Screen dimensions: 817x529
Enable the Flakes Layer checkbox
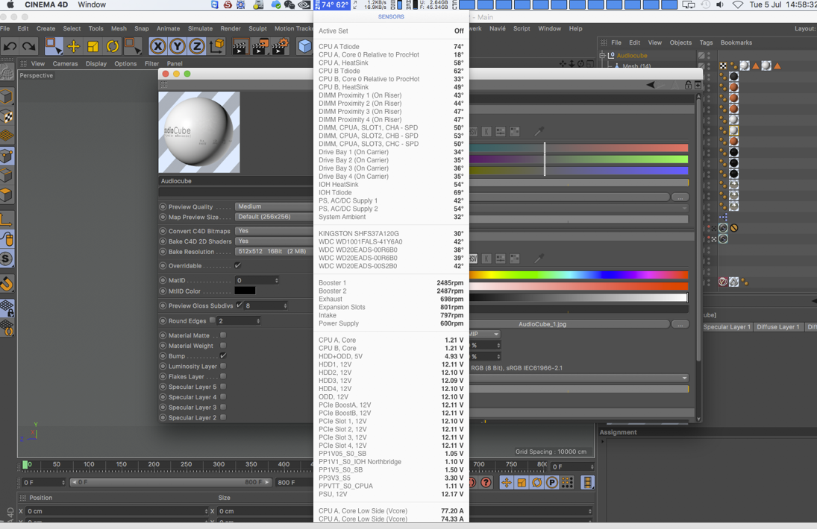point(223,376)
